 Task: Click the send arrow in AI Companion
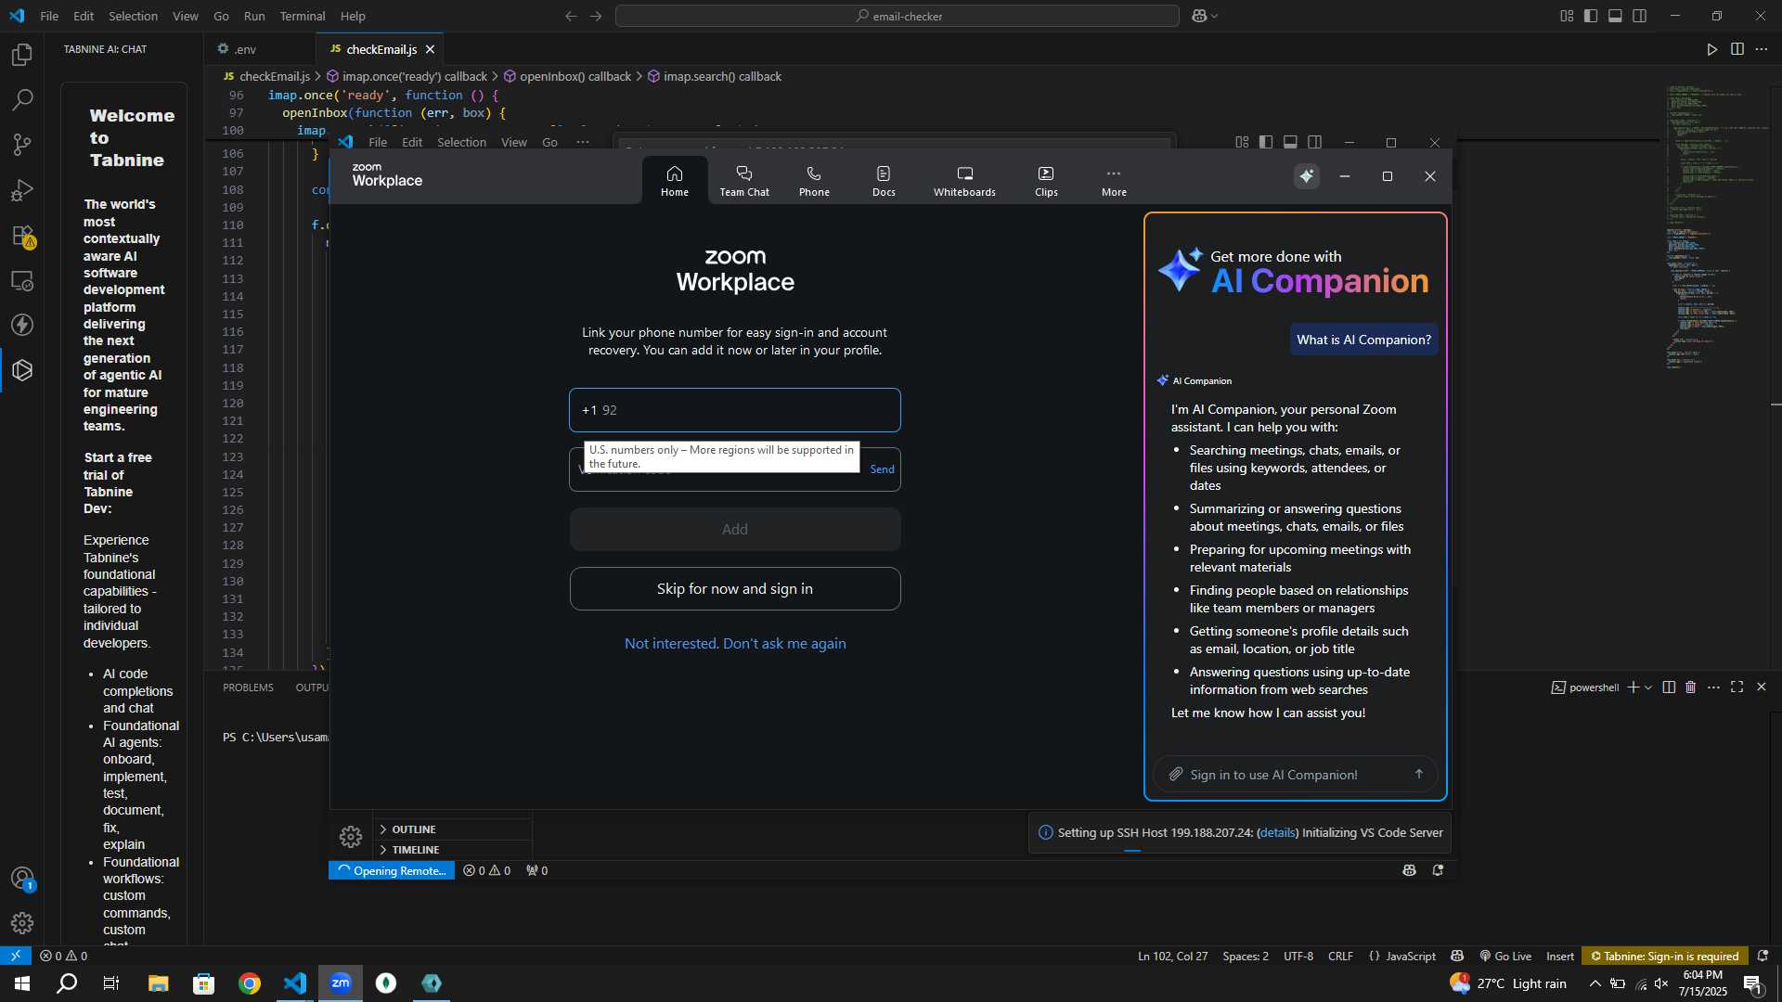point(1418,775)
